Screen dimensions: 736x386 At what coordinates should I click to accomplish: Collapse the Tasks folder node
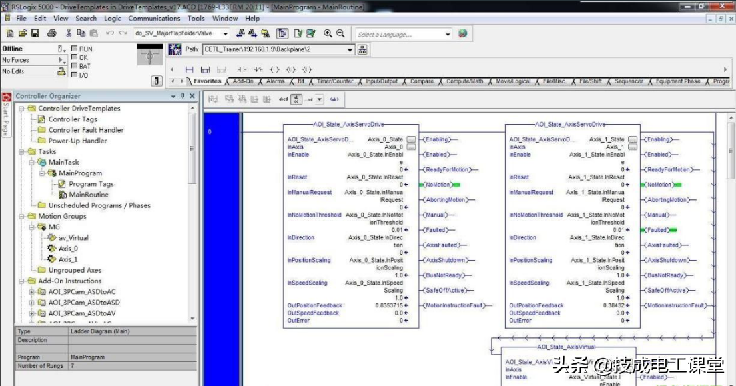tap(21, 152)
